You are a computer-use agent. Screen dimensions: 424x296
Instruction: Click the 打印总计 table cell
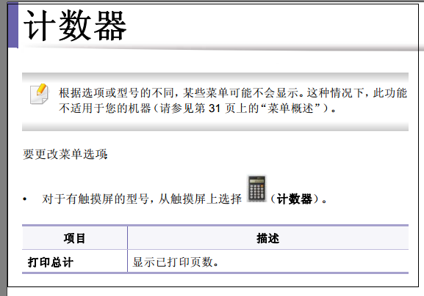[75, 262]
